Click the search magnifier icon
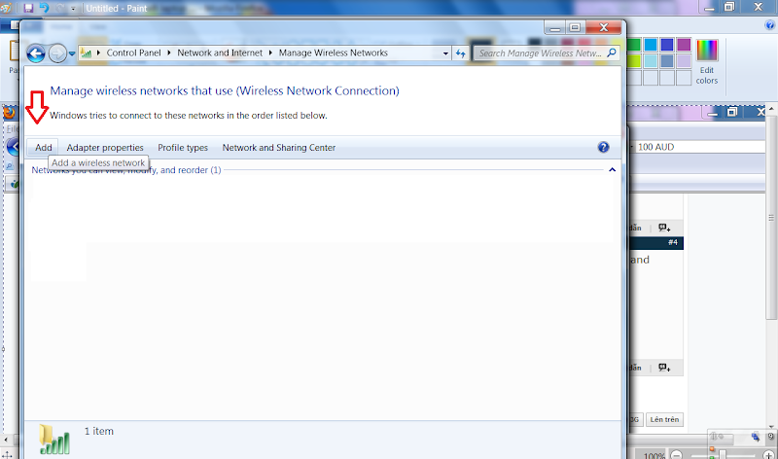Screen dimensions: 778x459 pos(612,53)
